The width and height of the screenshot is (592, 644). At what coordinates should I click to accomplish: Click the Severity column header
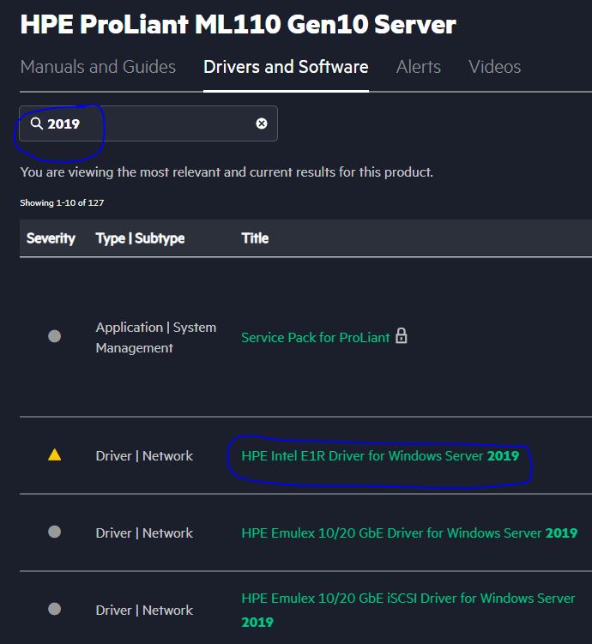tap(51, 238)
